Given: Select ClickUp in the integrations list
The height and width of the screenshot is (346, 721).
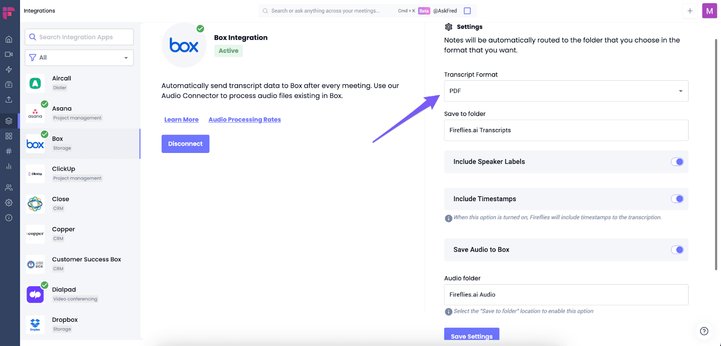Looking at the screenshot, I should click(80, 174).
